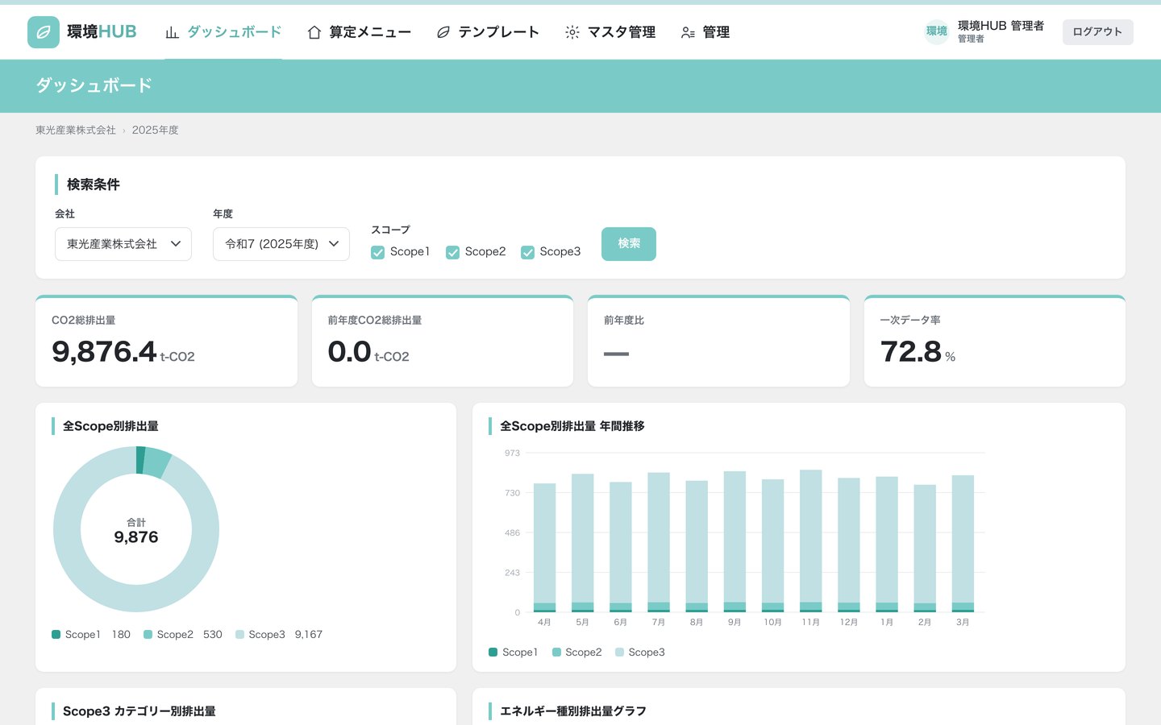Click the 2025年度 breadcrumb item

[x=156, y=130]
